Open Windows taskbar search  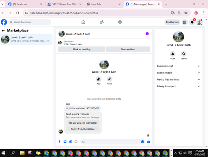(13, 153)
